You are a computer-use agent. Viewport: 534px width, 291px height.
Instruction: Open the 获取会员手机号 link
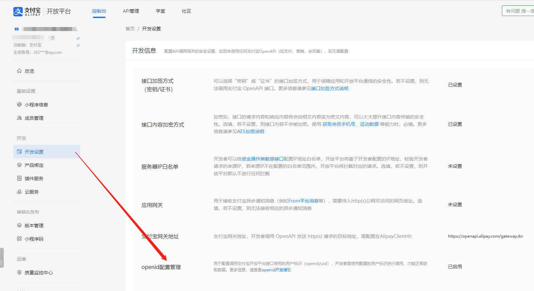coord(339,124)
